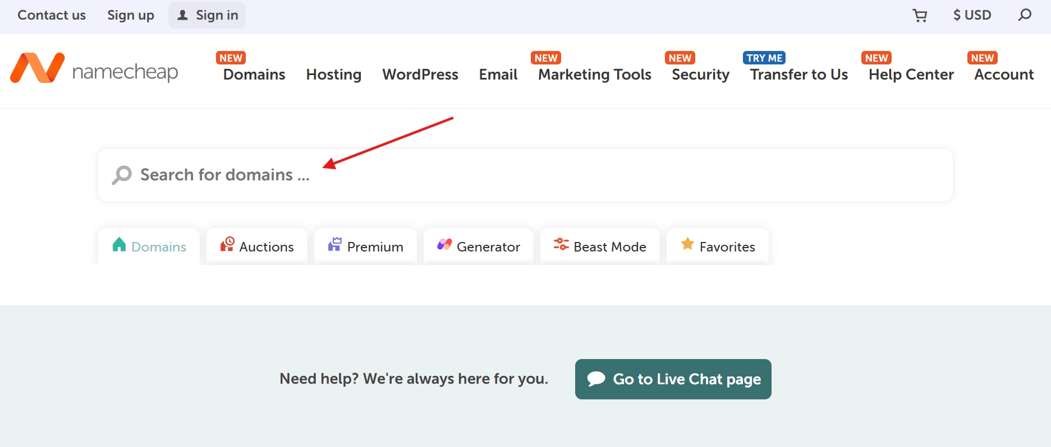Viewport: 1051px width, 447px height.
Task: Click the Auctions tab icon
Action: pyautogui.click(x=227, y=244)
